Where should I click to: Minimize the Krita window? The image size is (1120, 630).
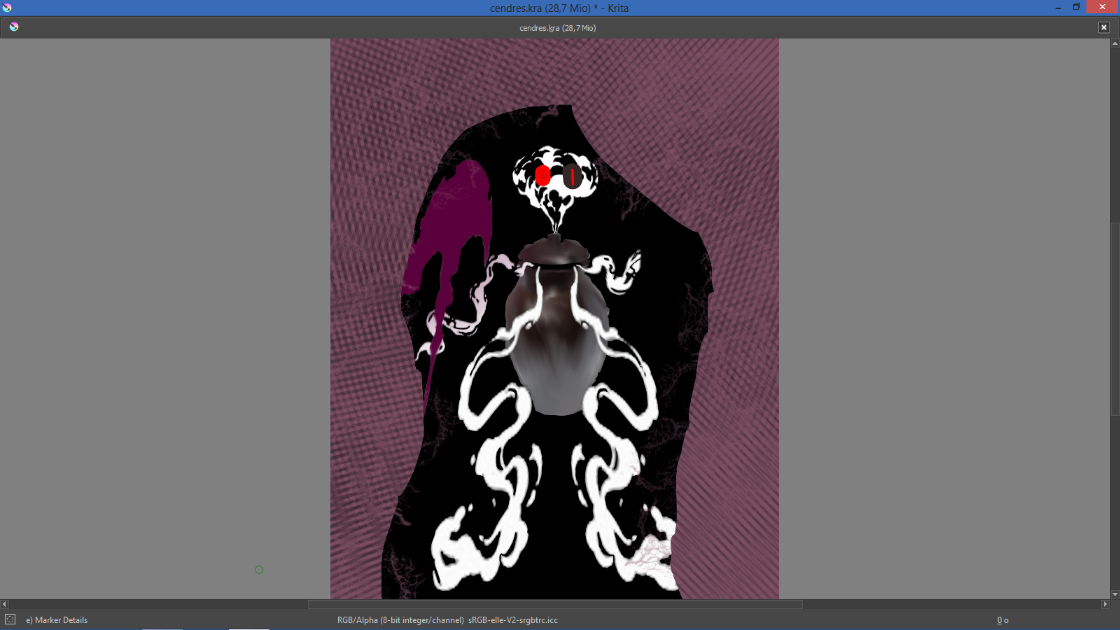[1058, 8]
